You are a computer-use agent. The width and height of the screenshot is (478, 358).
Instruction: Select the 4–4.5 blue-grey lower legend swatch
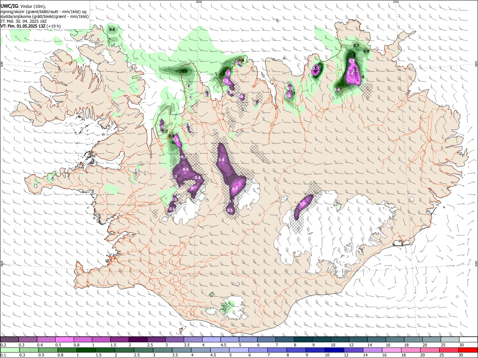[201, 350]
